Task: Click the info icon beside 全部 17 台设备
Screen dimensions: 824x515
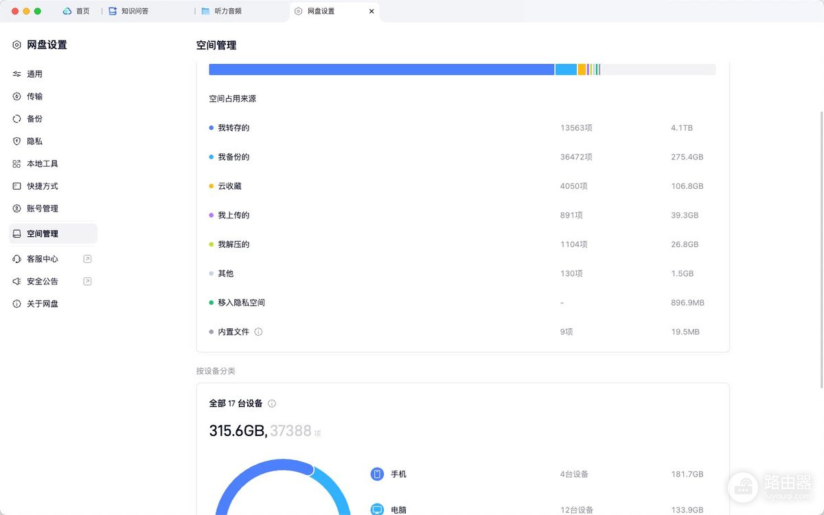Action: coord(272,404)
